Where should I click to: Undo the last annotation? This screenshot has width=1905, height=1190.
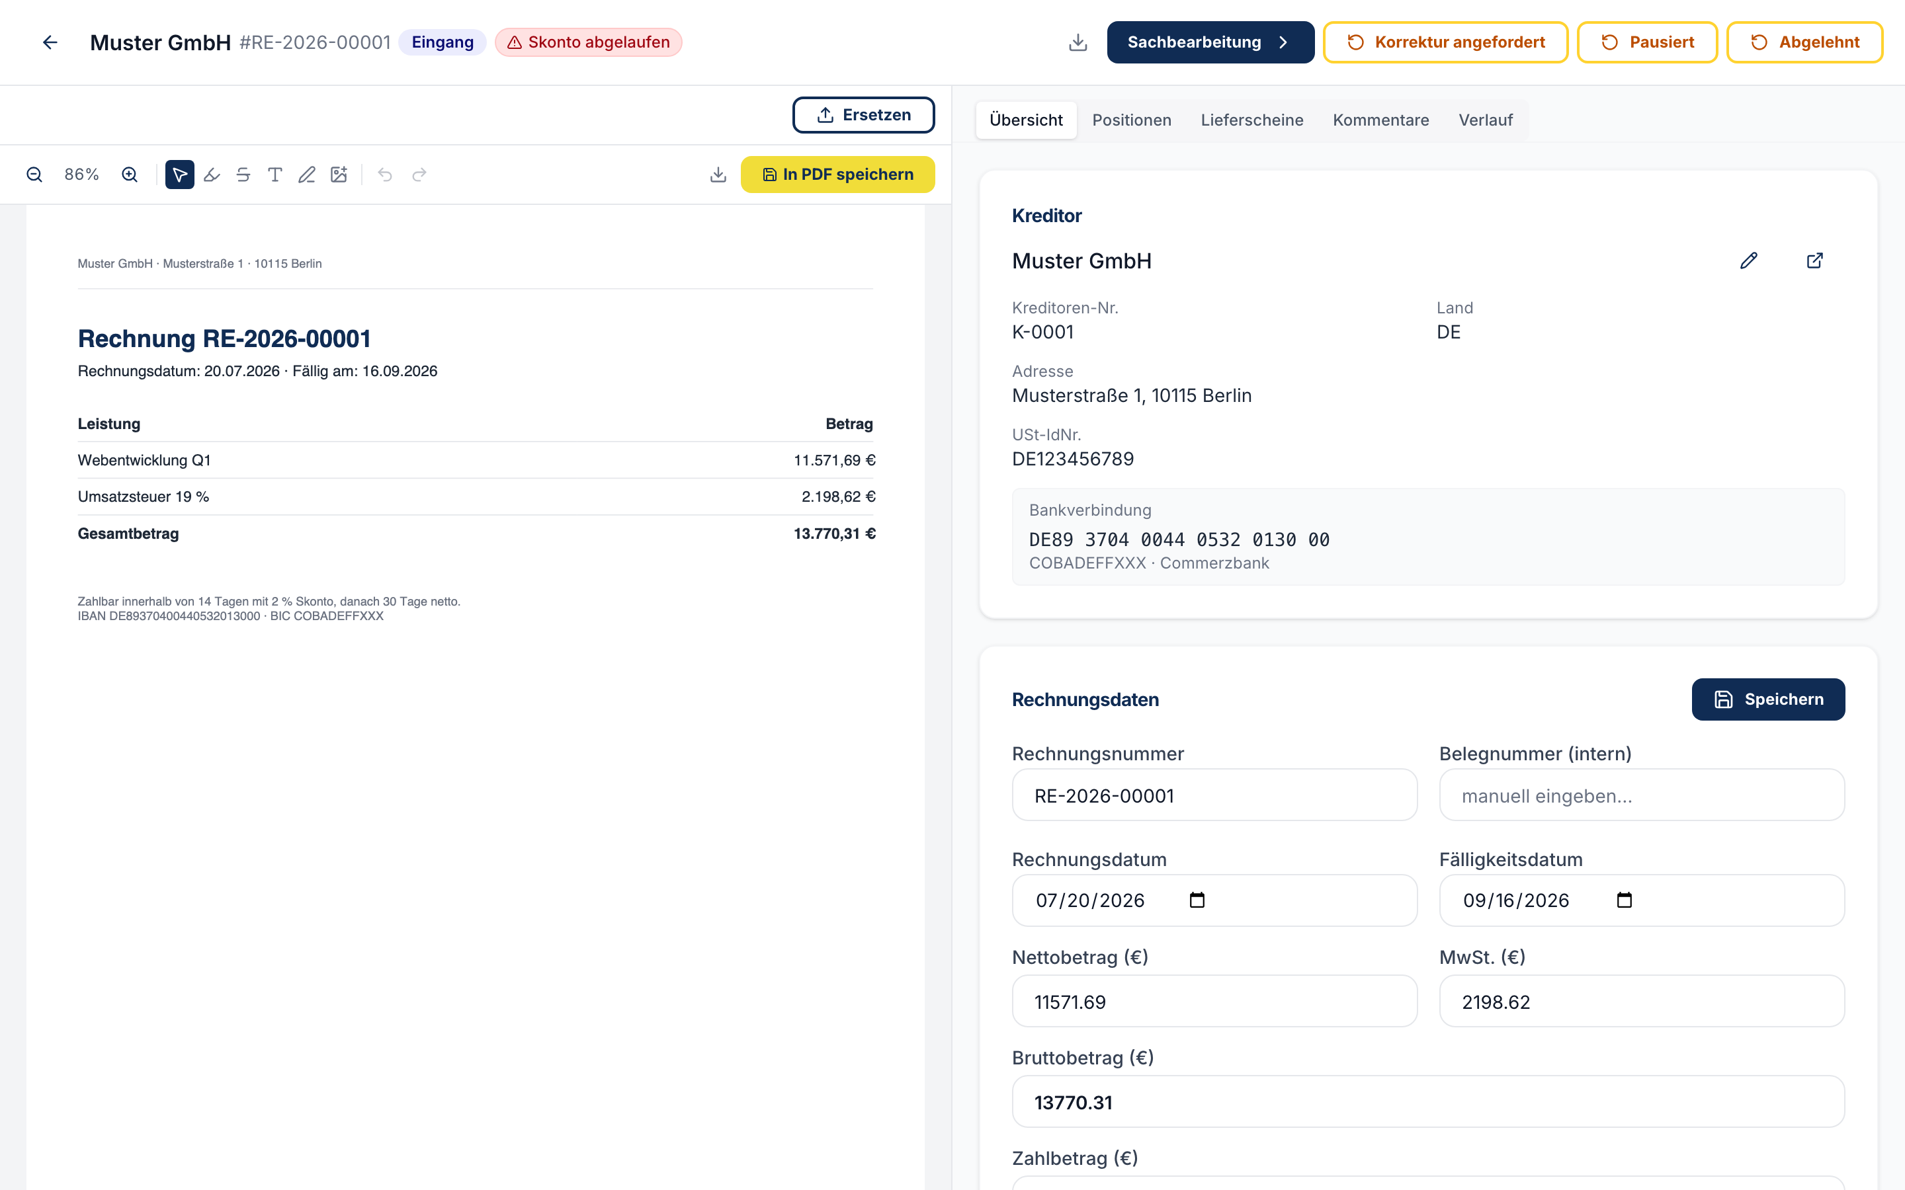pos(385,175)
